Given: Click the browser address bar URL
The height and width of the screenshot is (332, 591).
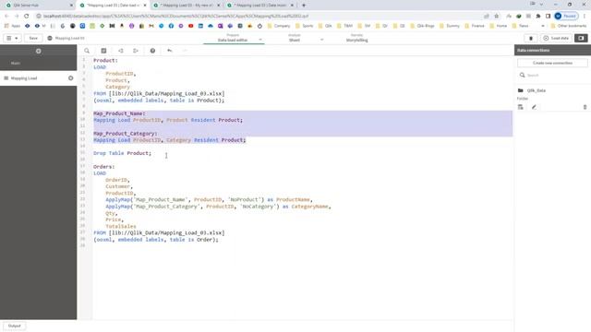Looking at the screenshot, I should pyautogui.click(x=175, y=17).
